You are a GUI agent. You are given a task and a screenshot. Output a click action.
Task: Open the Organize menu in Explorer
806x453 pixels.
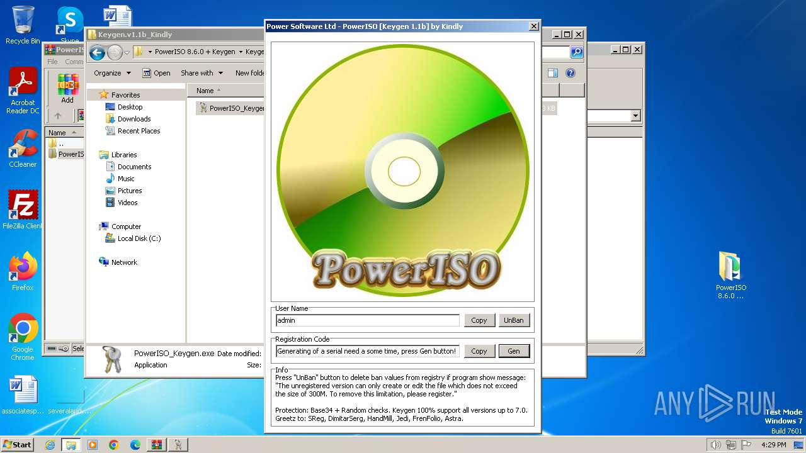click(112, 73)
